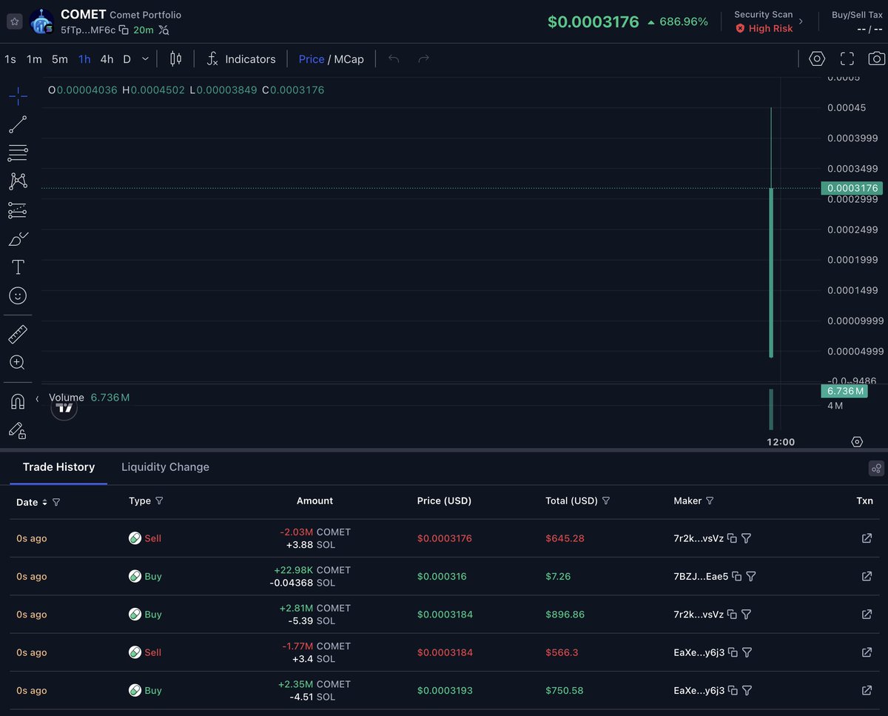Open transaction link for $645.28 sell
This screenshot has height=716, width=888.
pos(867,538)
